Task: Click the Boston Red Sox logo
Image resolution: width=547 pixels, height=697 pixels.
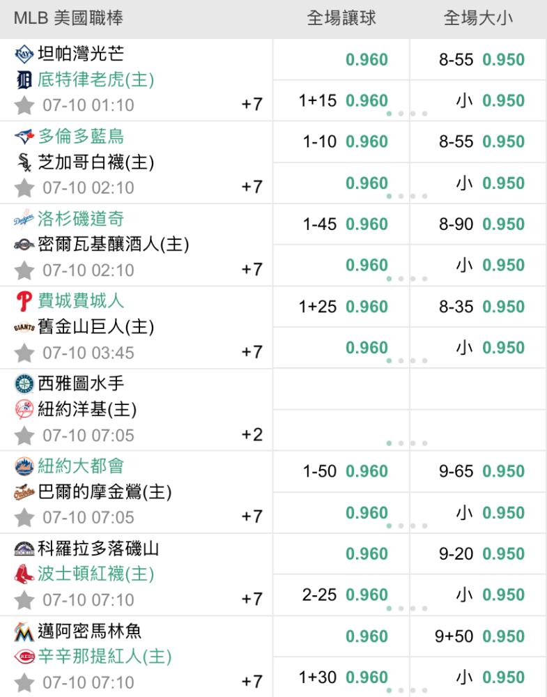Action: coord(24,574)
